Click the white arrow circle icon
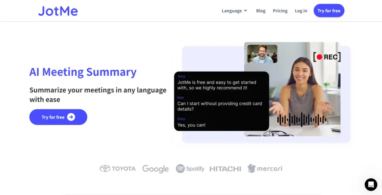The image size is (382, 195). pos(71,117)
